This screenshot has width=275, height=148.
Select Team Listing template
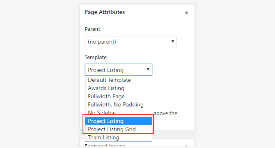(x=119, y=137)
